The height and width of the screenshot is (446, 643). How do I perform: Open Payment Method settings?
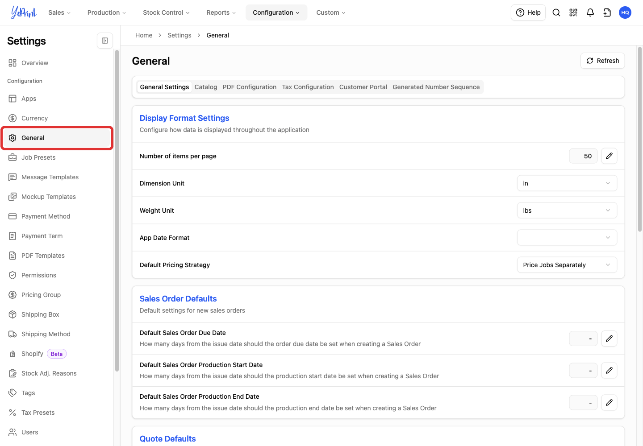(x=57, y=216)
